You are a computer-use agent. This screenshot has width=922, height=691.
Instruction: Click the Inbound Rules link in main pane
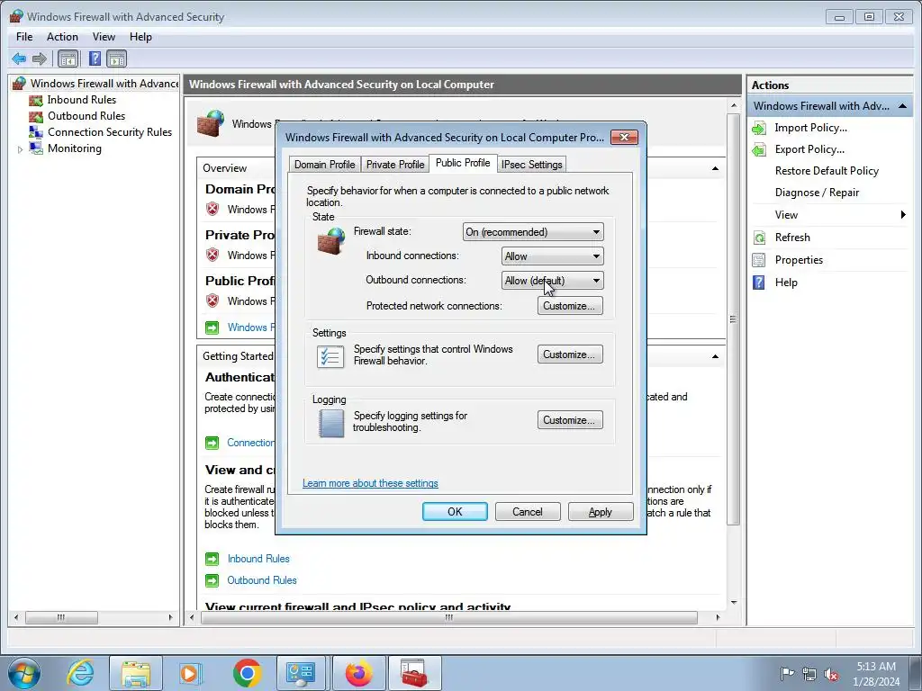(258, 559)
